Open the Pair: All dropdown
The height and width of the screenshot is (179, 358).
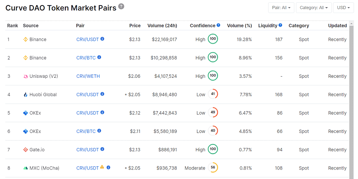click(x=281, y=8)
